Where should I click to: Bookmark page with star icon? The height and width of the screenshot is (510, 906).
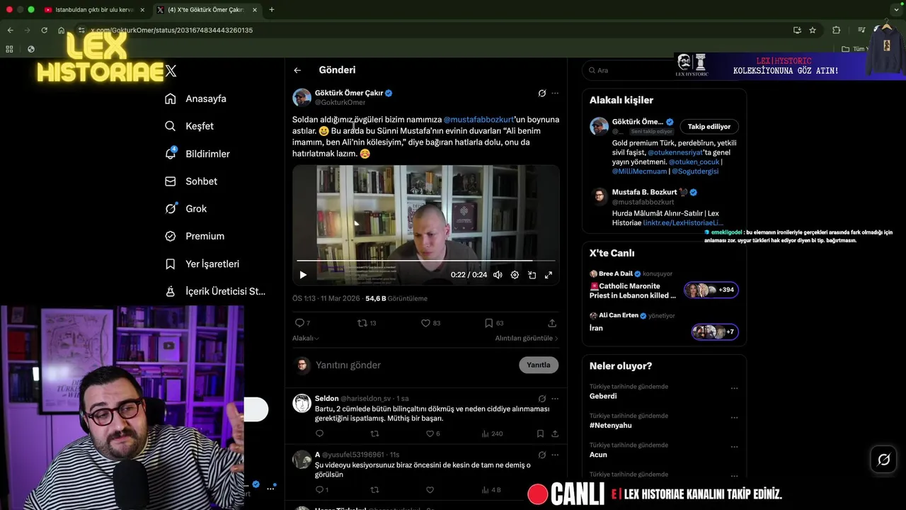tap(813, 30)
